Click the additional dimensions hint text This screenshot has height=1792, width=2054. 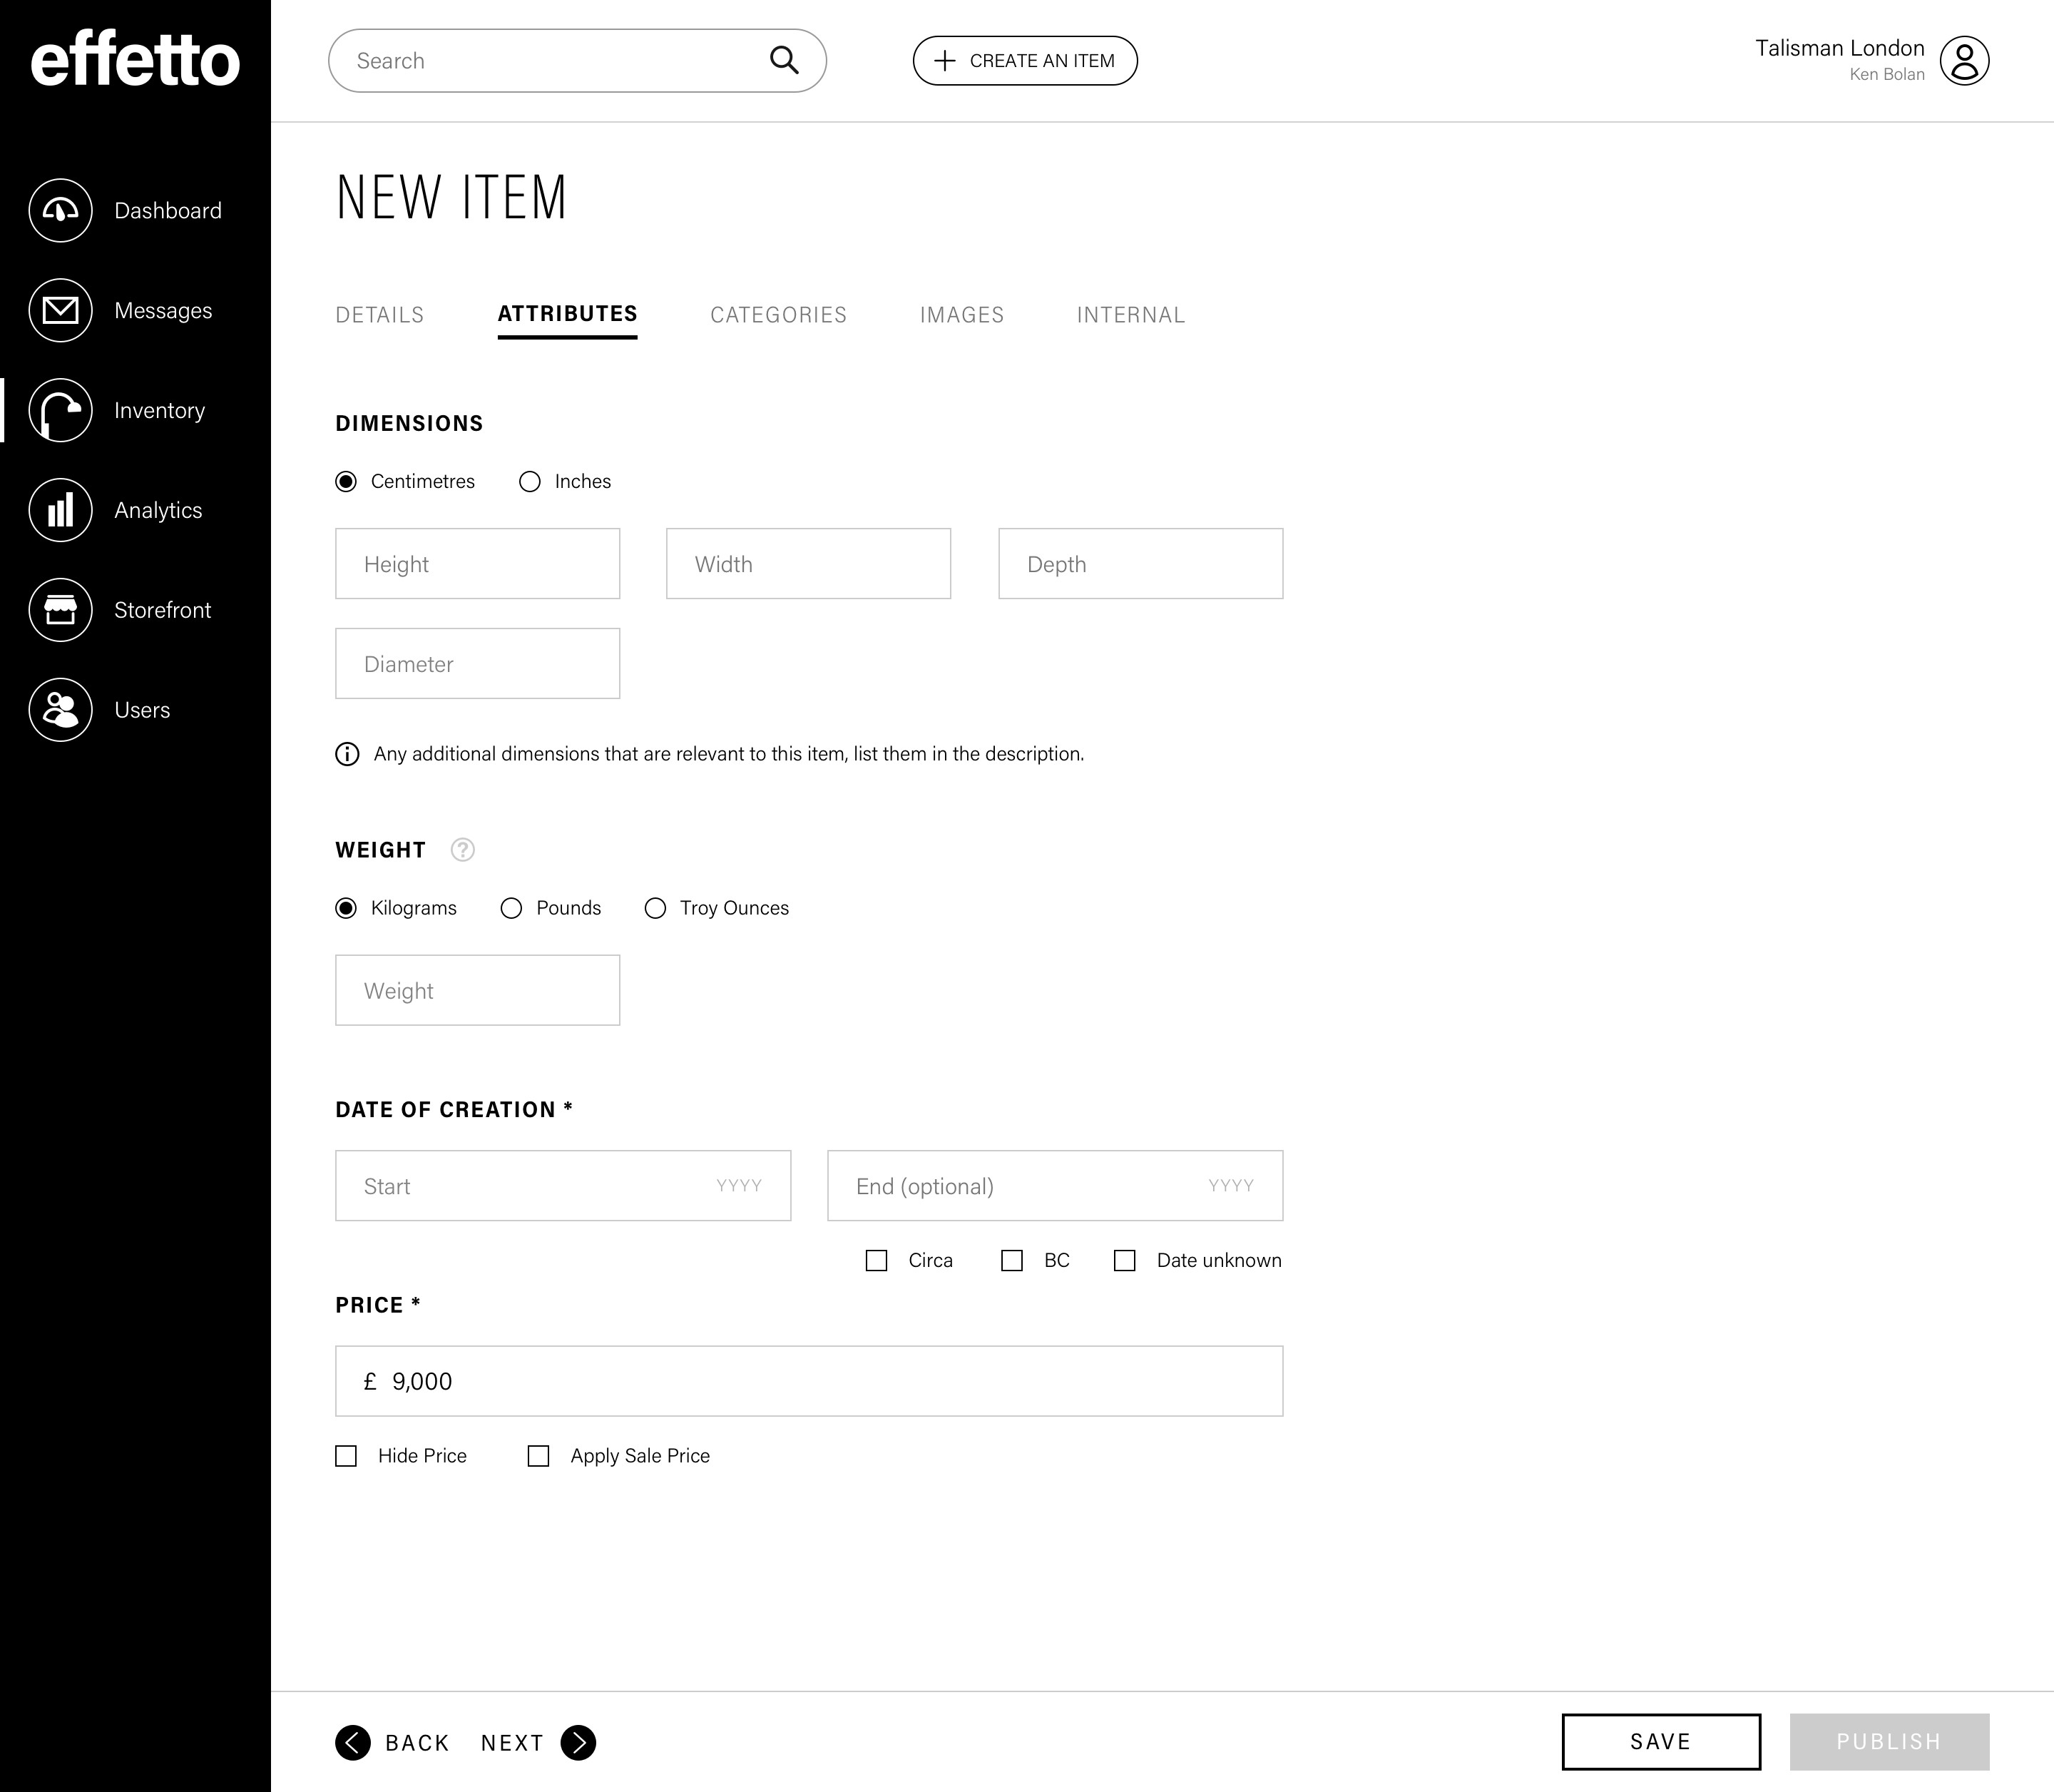[730, 754]
